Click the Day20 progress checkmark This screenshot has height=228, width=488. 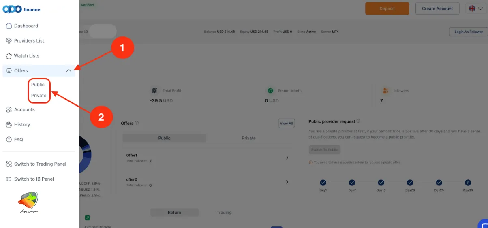point(410,183)
